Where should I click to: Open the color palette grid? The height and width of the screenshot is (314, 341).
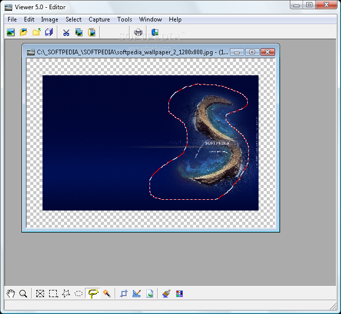179,294
